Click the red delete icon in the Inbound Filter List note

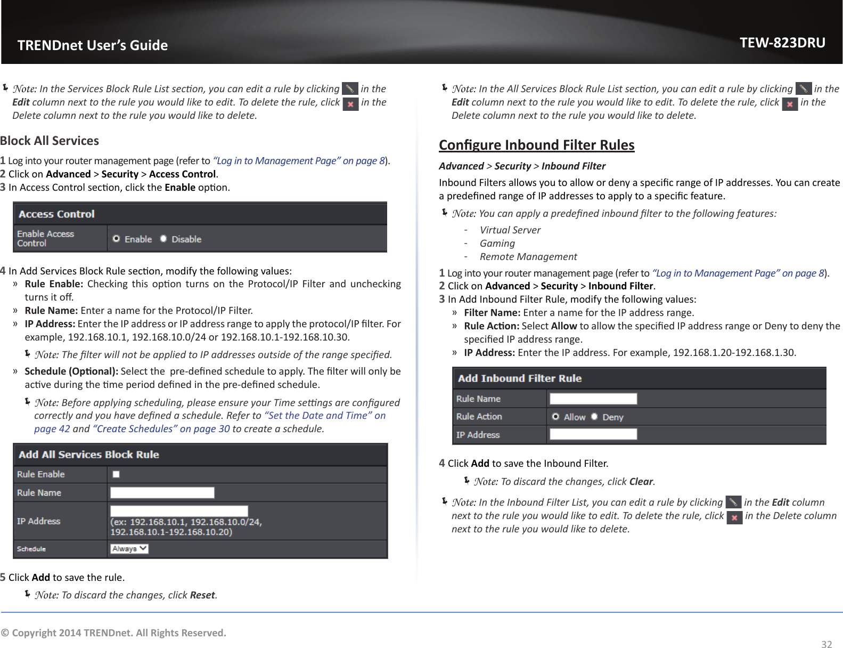click(x=734, y=517)
